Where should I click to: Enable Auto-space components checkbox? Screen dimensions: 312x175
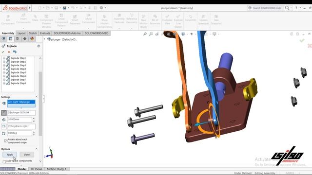pos(4,162)
